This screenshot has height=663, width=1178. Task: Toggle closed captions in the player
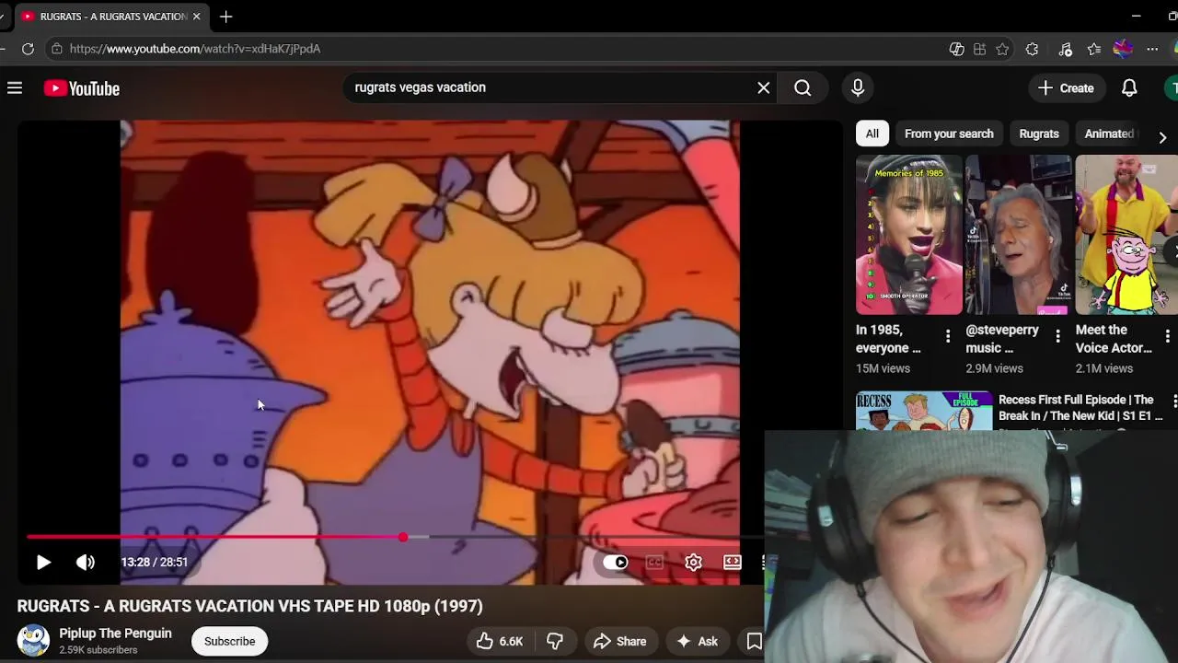pos(654,562)
